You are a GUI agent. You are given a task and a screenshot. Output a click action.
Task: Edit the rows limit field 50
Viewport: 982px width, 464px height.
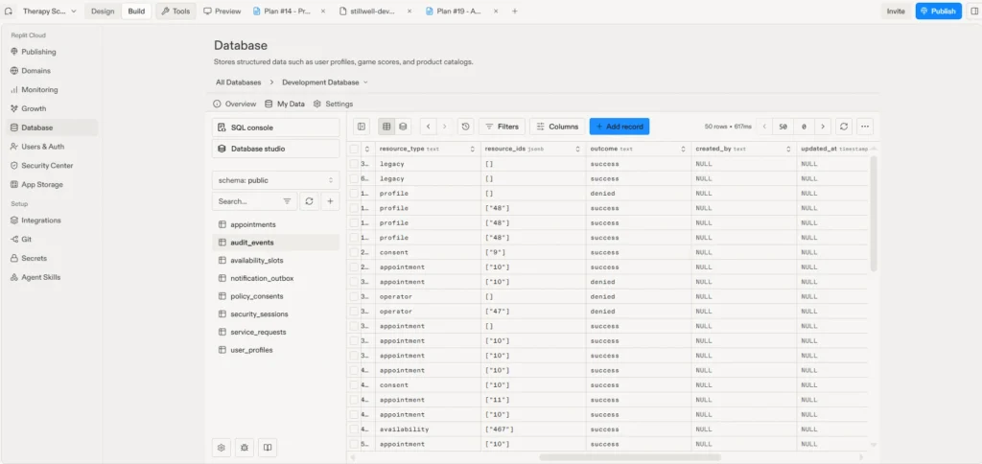pyautogui.click(x=783, y=127)
